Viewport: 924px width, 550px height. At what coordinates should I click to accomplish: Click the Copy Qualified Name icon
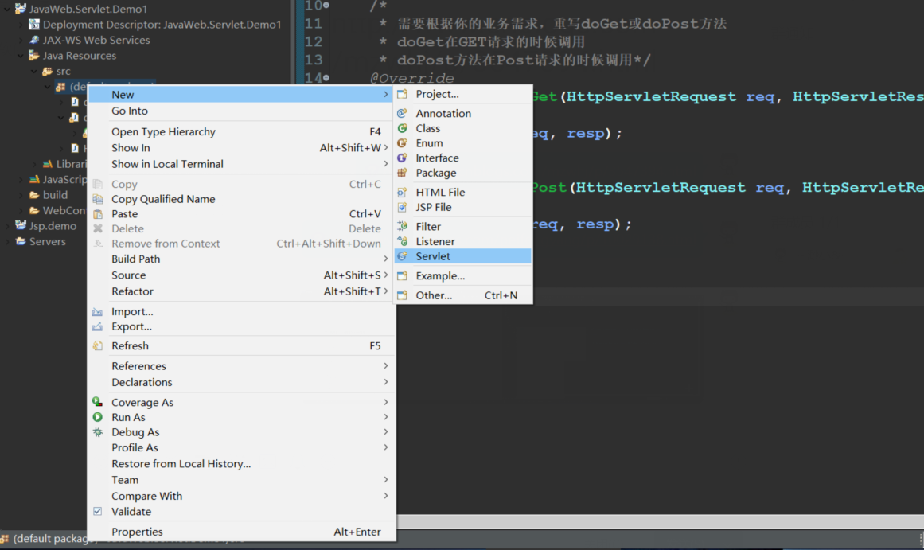[98, 199]
